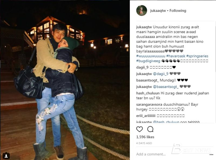This screenshot has height=160, width=216.
Task: Visit baasantsogt_ commenter profile
Action: coord(147,80)
